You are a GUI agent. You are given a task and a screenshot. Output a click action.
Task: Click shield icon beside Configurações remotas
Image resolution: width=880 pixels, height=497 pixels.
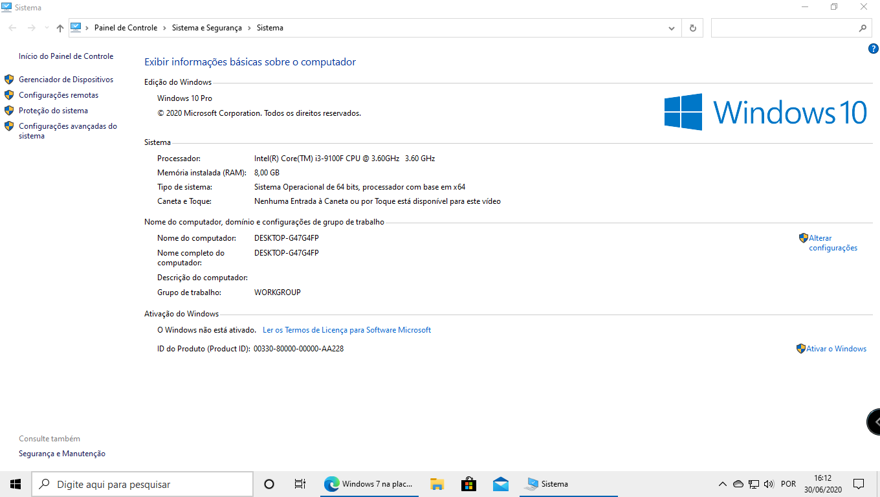[9, 95]
